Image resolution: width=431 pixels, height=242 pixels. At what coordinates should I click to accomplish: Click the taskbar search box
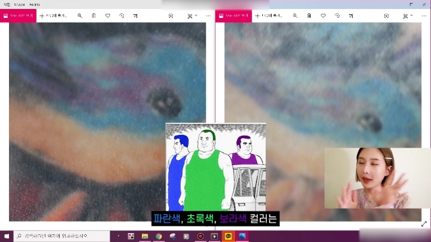coord(62,236)
